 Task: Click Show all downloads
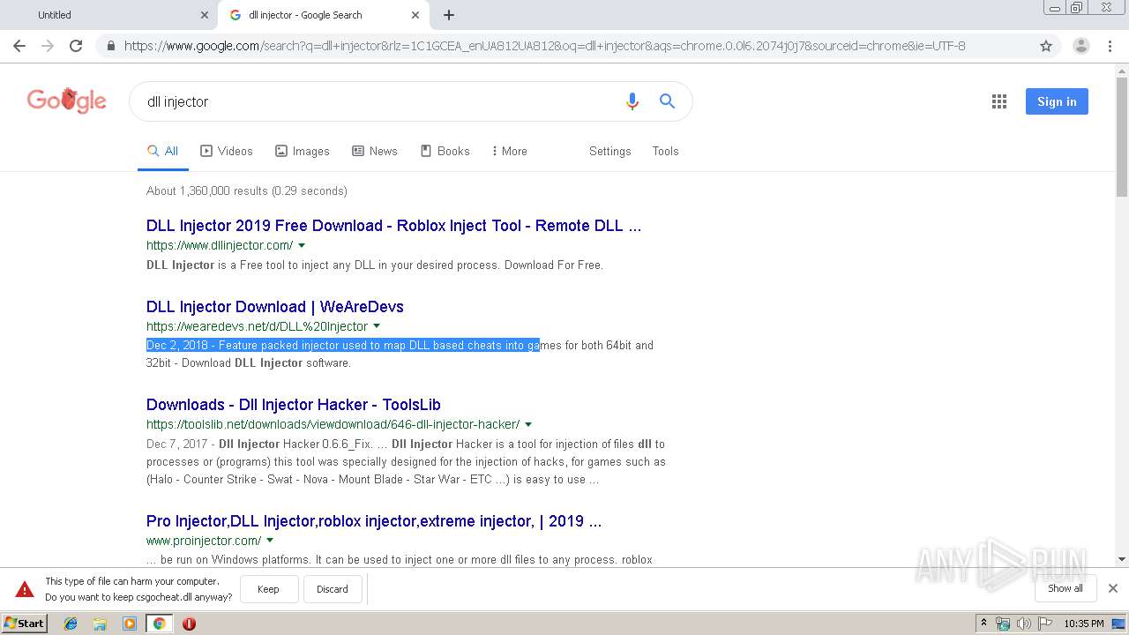tap(1065, 588)
